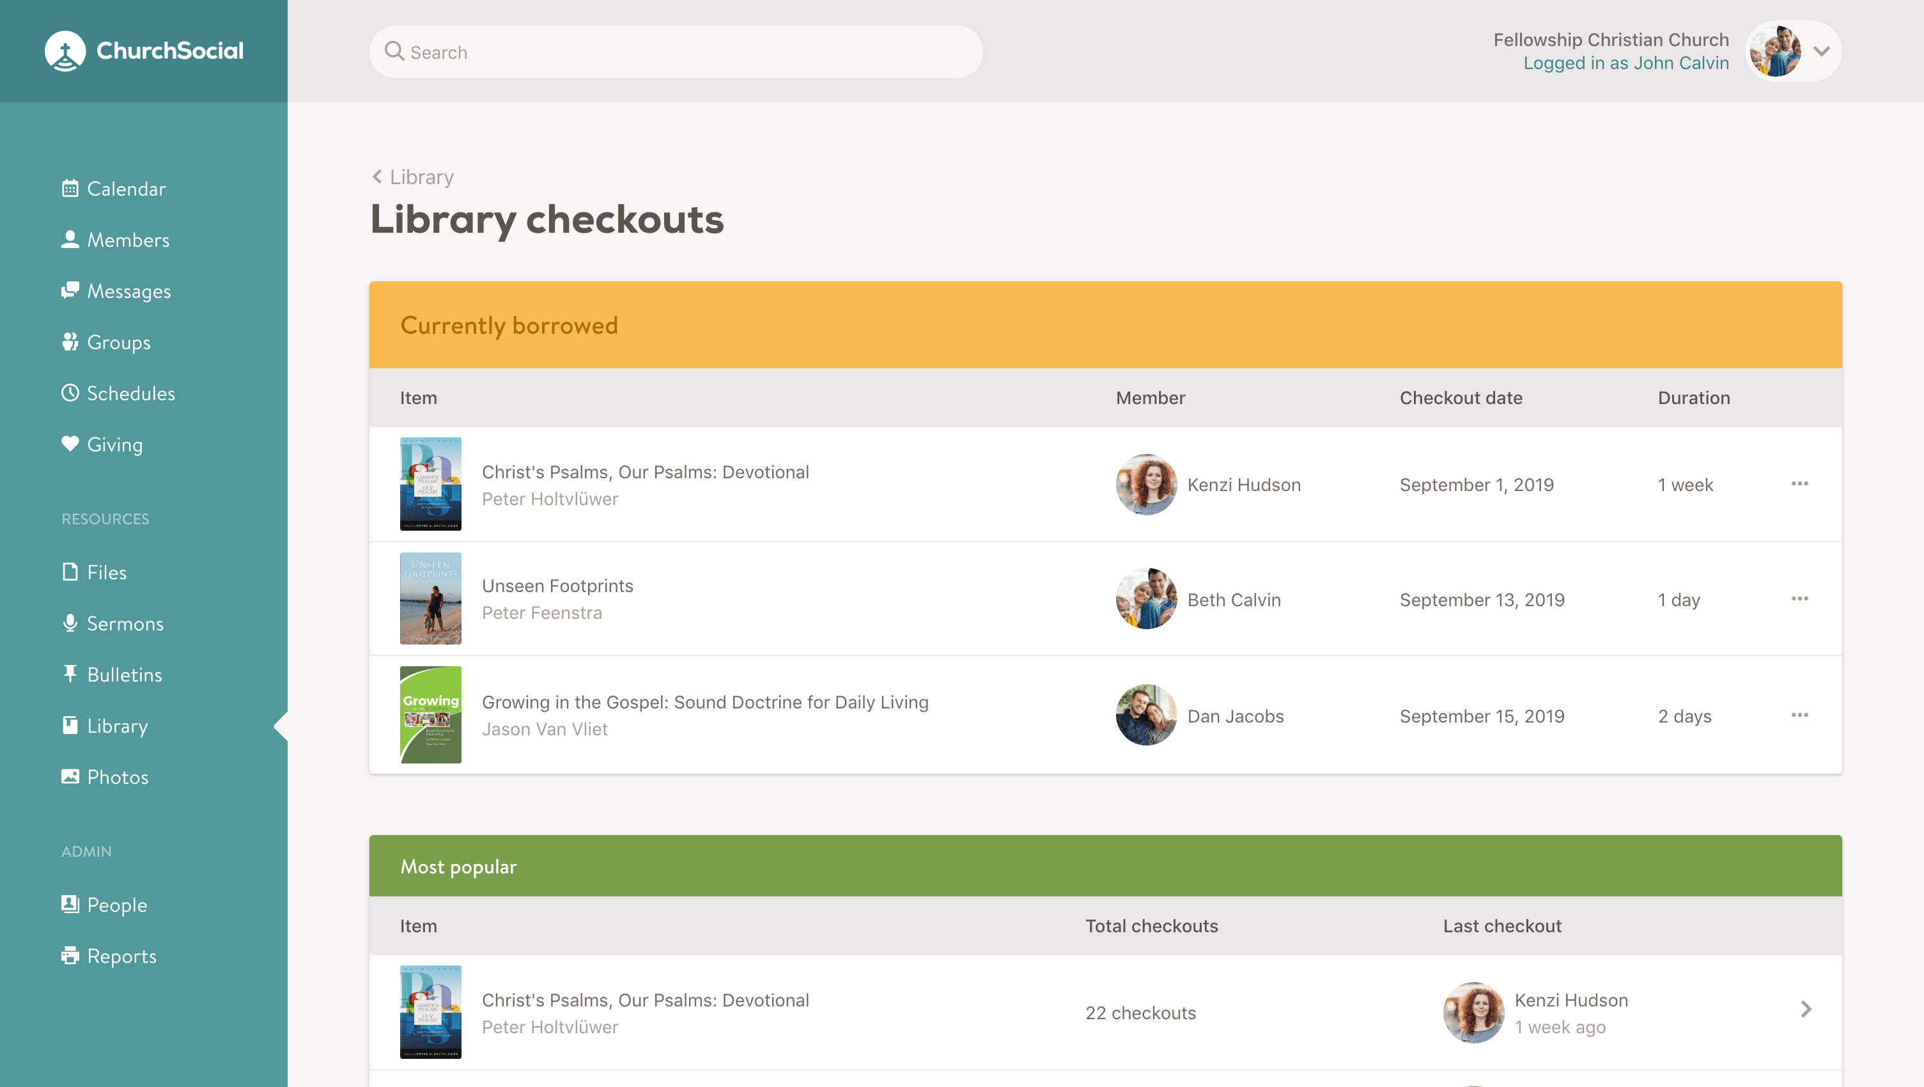The image size is (1924, 1087).
Task: Open the search input field
Action: click(675, 52)
